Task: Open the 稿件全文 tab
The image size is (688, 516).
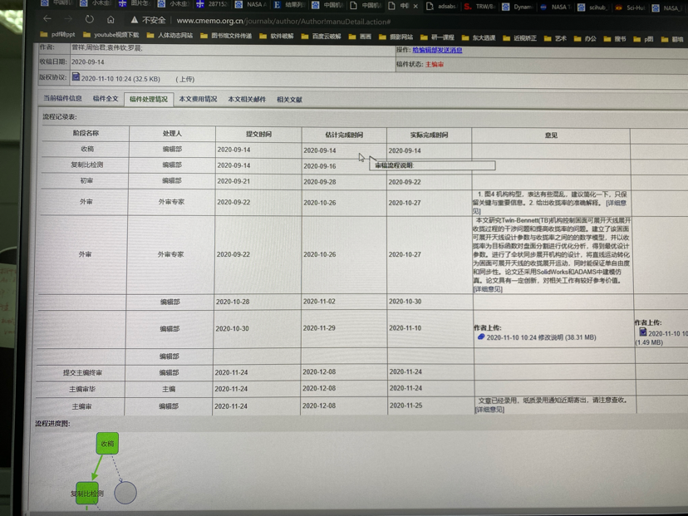Action: [x=106, y=99]
